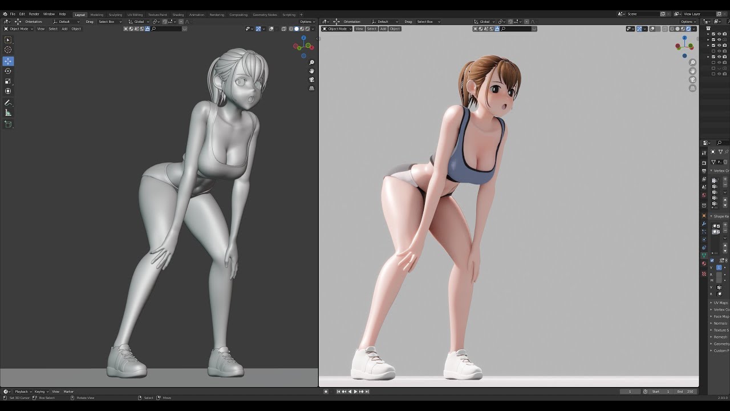Click the zoom magnifier in right viewport
This screenshot has height=411, width=730.
coord(692,63)
